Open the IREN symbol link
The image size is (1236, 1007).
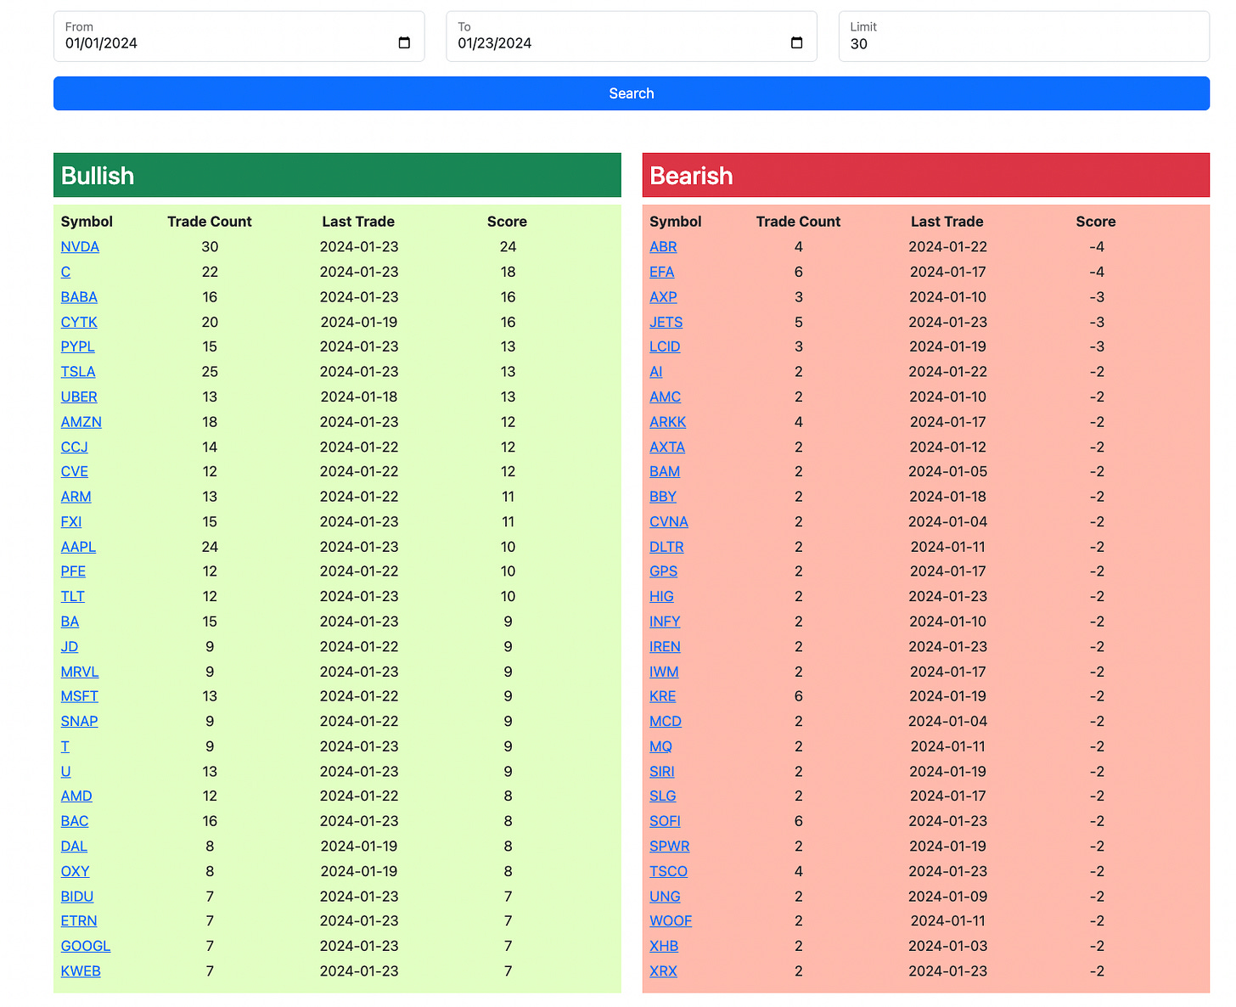tap(665, 647)
